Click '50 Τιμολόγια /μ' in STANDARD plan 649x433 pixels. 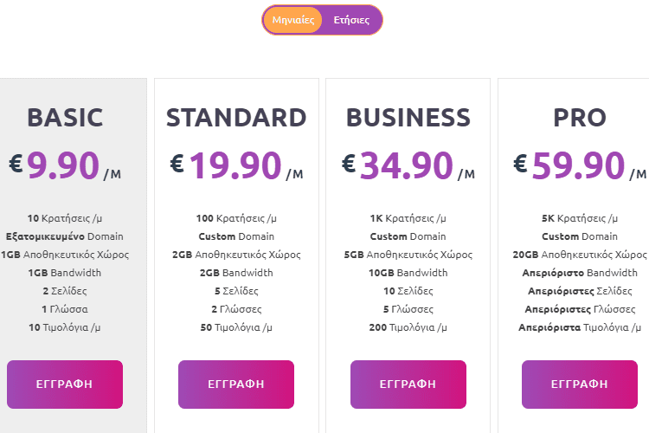coord(236,327)
